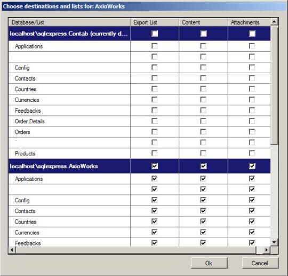Uncheck Attachments for AxioWorks Currencies
The width and height of the screenshot is (288, 276).
[x=252, y=232]
